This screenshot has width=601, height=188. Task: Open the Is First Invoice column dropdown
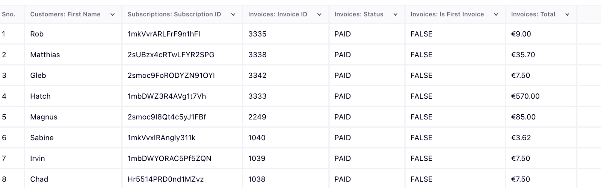point(496,15)
